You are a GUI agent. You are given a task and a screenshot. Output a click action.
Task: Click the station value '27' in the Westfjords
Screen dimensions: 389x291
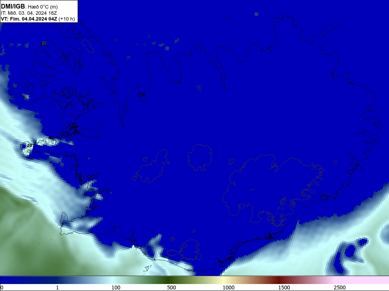point(43,44)
